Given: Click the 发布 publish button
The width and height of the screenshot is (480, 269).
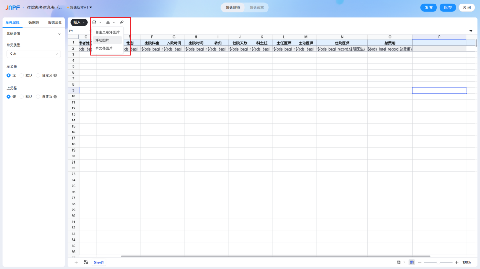Looking at the screenshot, I should pyautogui.click(x=428, y=8).
